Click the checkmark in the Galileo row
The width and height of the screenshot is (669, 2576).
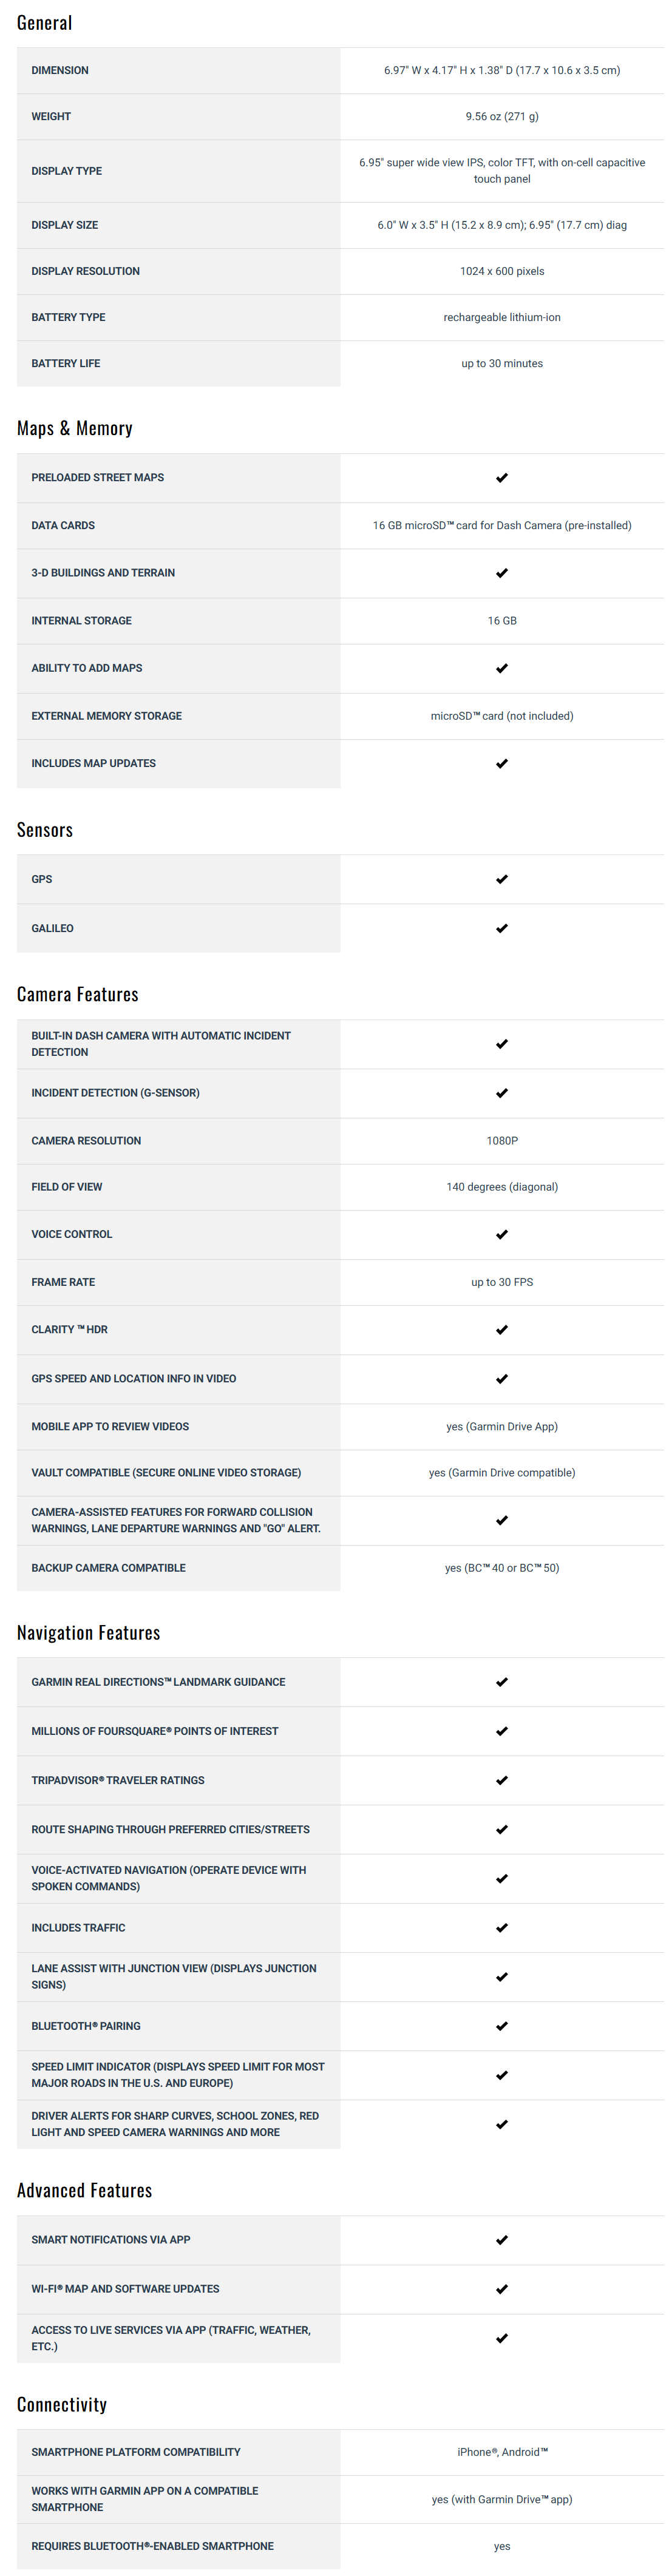point(502,928)
